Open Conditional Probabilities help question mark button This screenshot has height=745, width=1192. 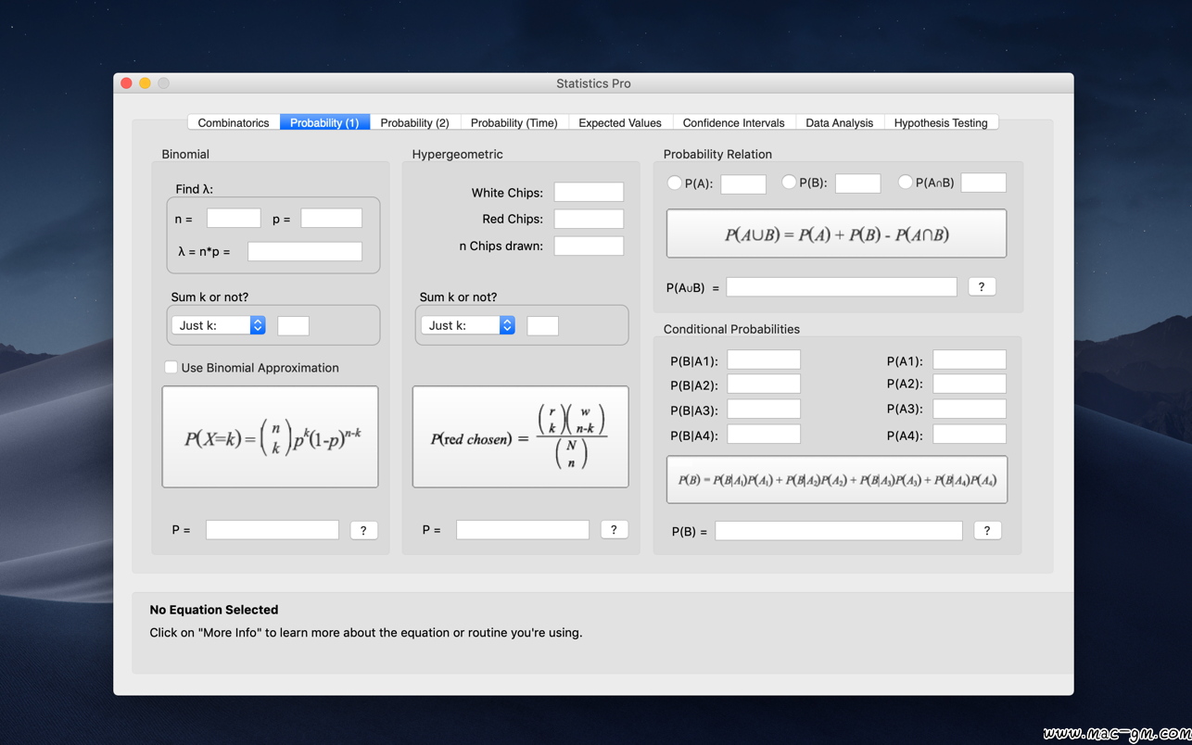pos(987,530)
